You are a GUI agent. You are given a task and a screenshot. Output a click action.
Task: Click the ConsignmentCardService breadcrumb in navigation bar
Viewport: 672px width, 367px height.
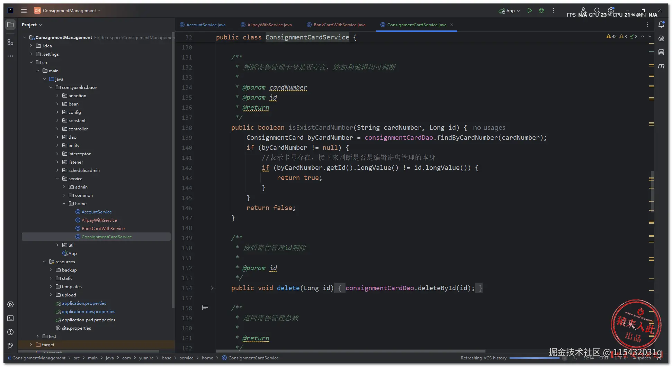(x=250, y=358)
